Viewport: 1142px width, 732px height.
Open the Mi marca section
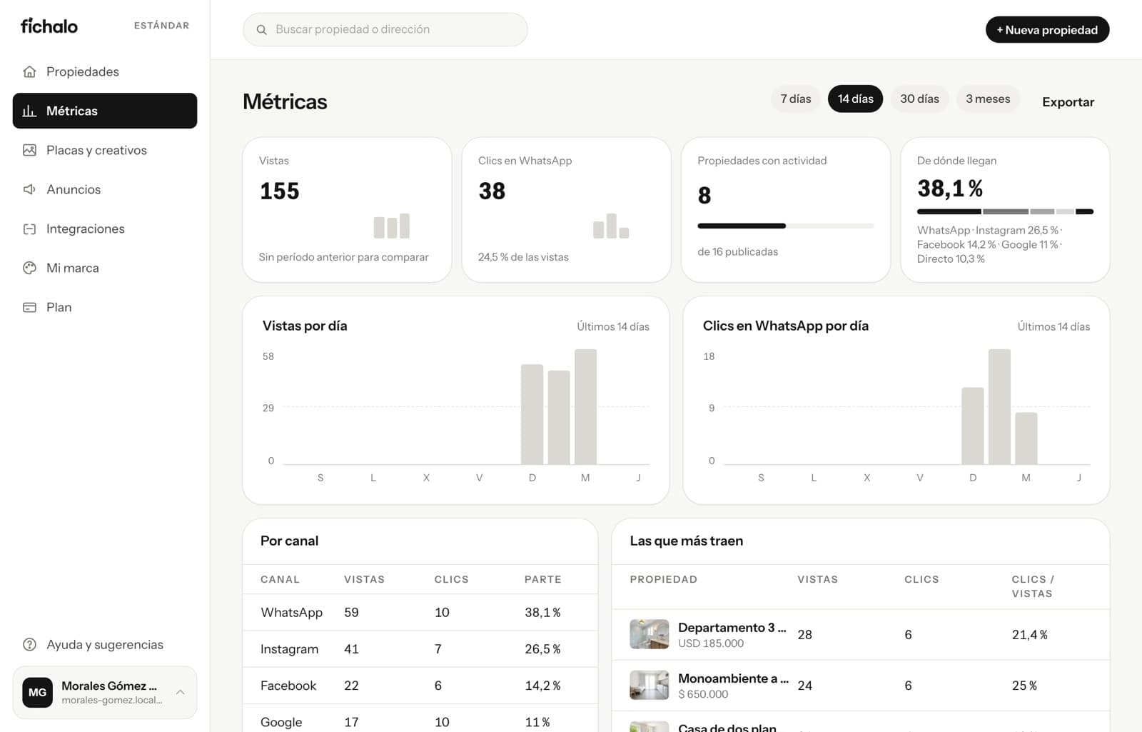[x=105, y=268]
